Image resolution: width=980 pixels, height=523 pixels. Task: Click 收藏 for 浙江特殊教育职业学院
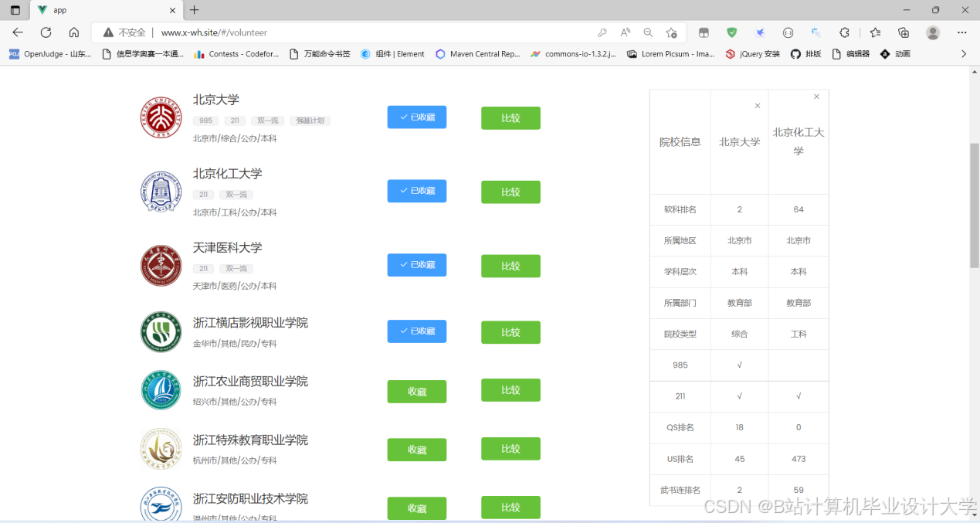pos(417,450)
